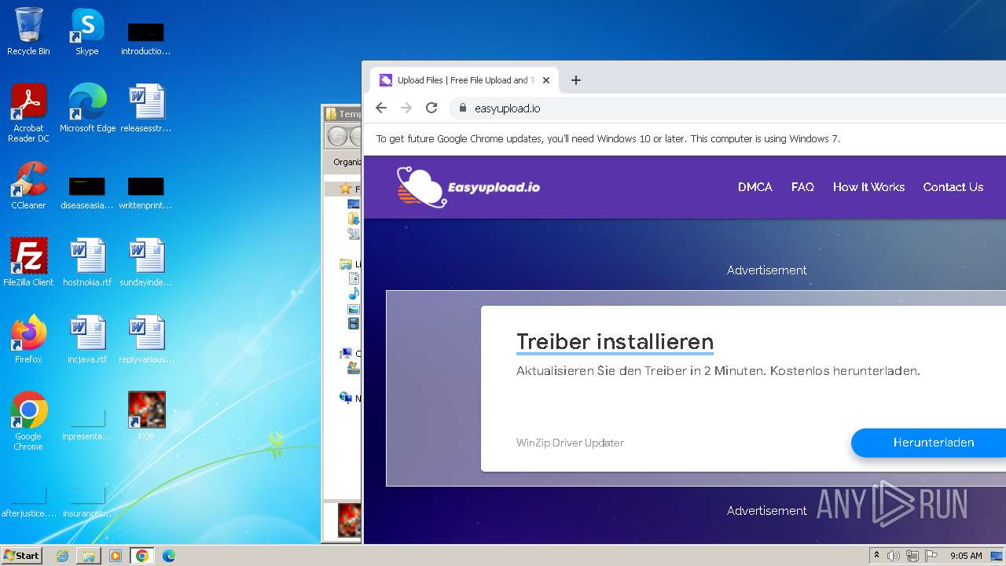Open the network tray icon
This screenshot has width=1006, height=566.
912,556
